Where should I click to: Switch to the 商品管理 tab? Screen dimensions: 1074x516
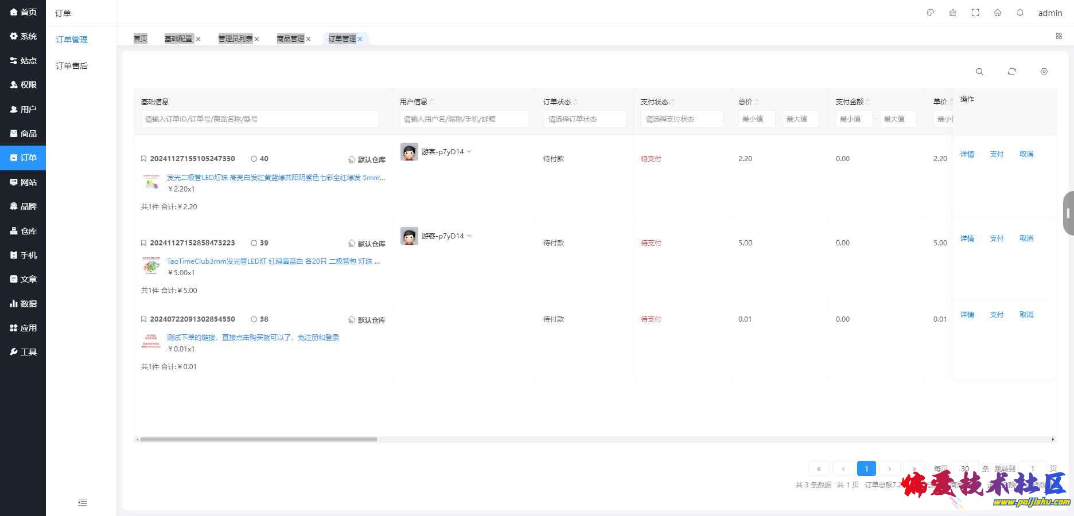pos(290,39)
